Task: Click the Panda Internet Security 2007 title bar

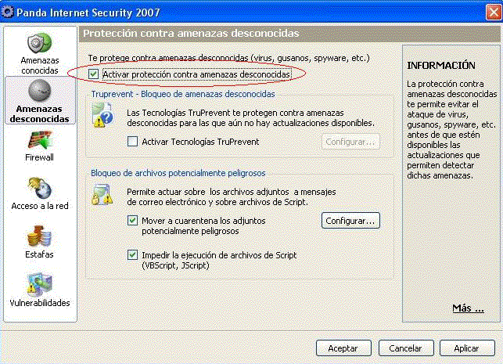Action: [x=235, y=11]
